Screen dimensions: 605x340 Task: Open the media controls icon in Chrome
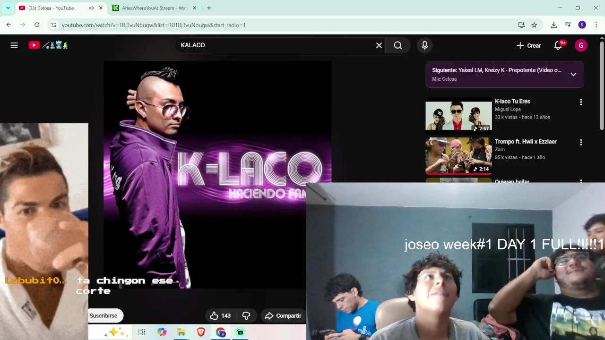pyautogui.click(x=568, y=25)
